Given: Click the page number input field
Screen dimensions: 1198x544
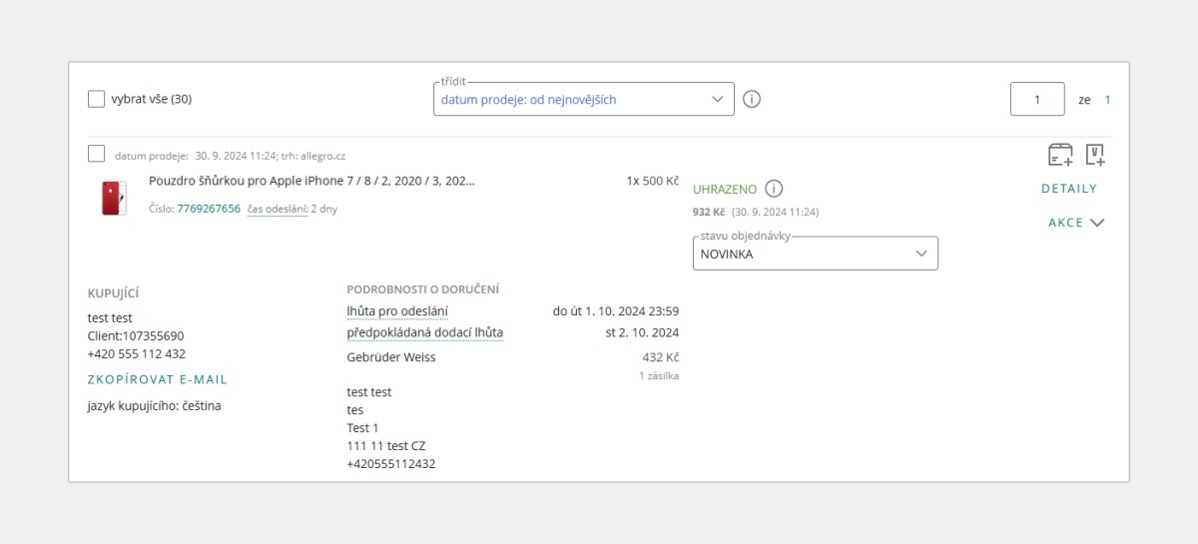Looking at the screenshot, I should (x=1037, y=99).
